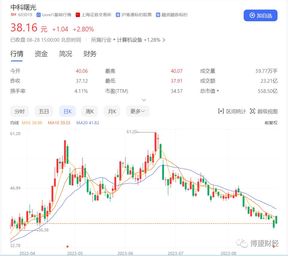Click the red dot marker below the chart

pyautogui.click(x=67, y=247)
